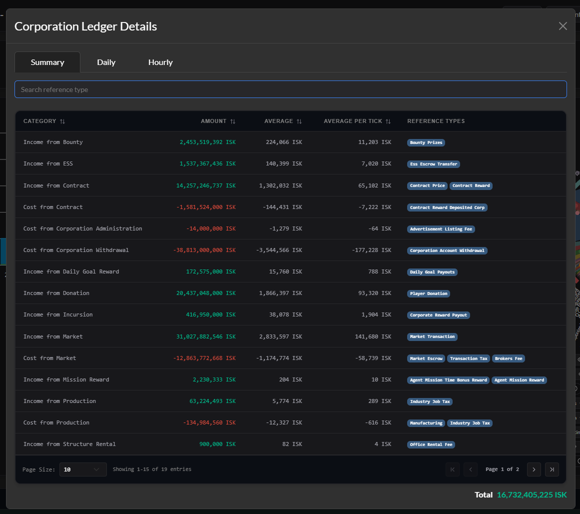
Task: Sort by Amount column arrows icon
Action: 233,121
